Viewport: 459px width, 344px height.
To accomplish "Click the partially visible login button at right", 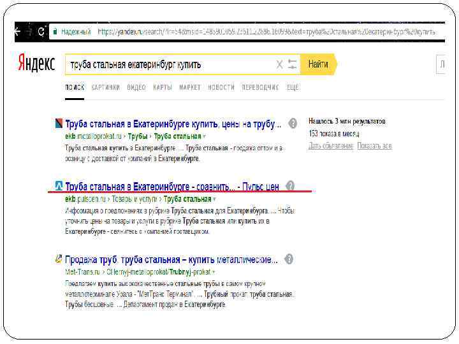I will (x=441, y=64).
